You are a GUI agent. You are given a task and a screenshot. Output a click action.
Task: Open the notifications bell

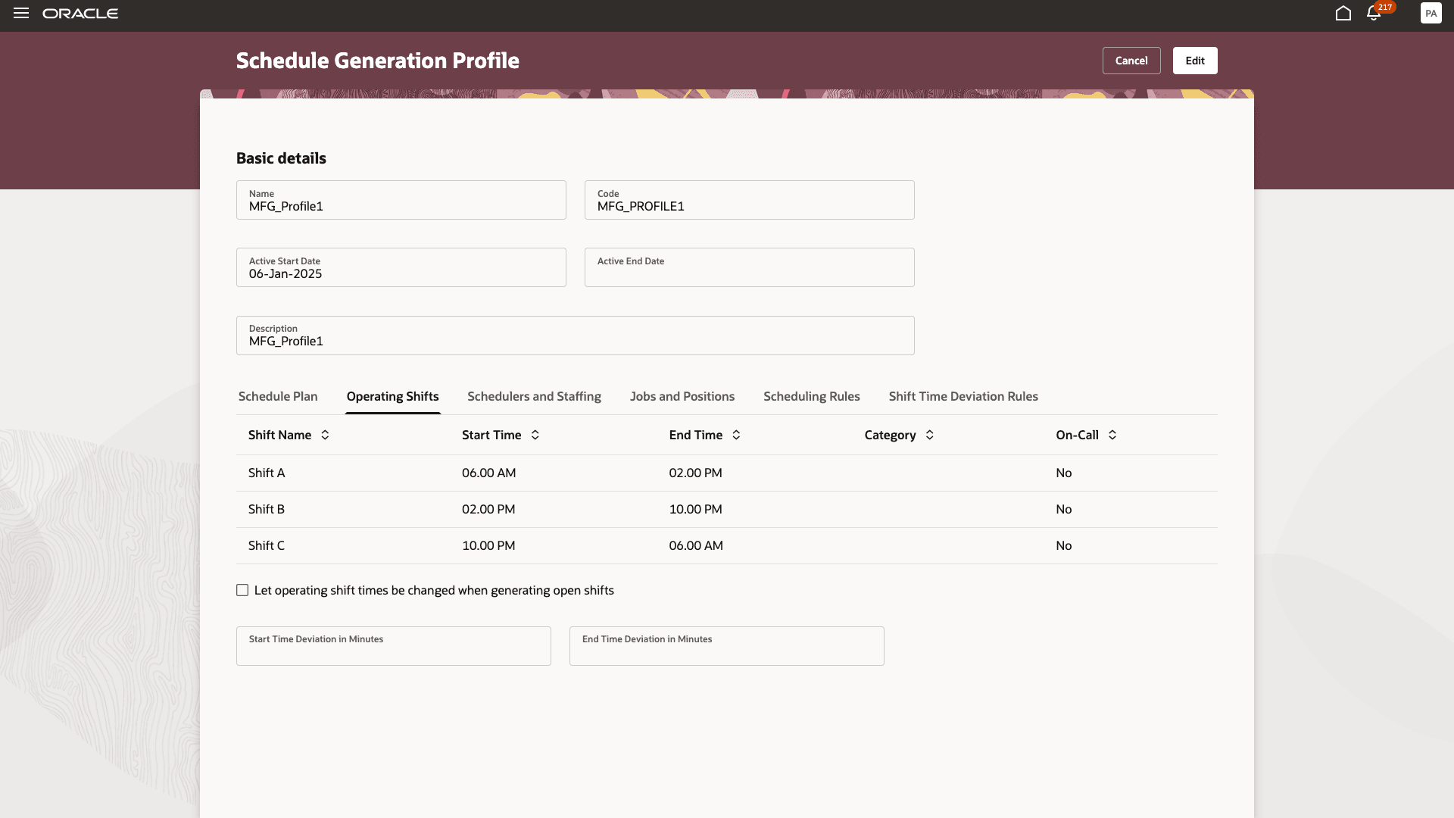pos(1374,14)
